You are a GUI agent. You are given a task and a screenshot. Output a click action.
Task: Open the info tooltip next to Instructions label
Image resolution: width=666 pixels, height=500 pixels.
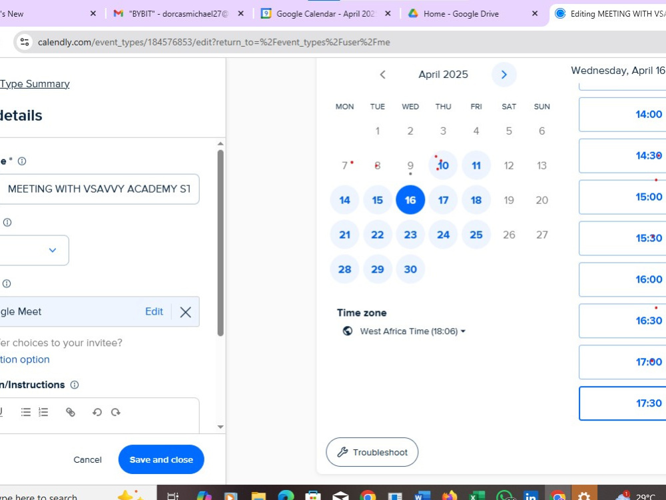pos(75,385)
